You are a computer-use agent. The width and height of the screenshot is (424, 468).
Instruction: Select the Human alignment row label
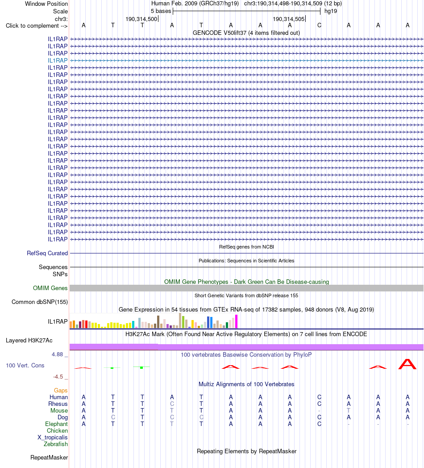point(59,397)
